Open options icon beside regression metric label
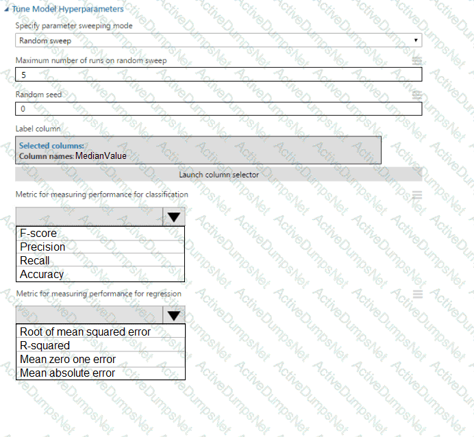The image size is (474, 437). tap(416, 294)
